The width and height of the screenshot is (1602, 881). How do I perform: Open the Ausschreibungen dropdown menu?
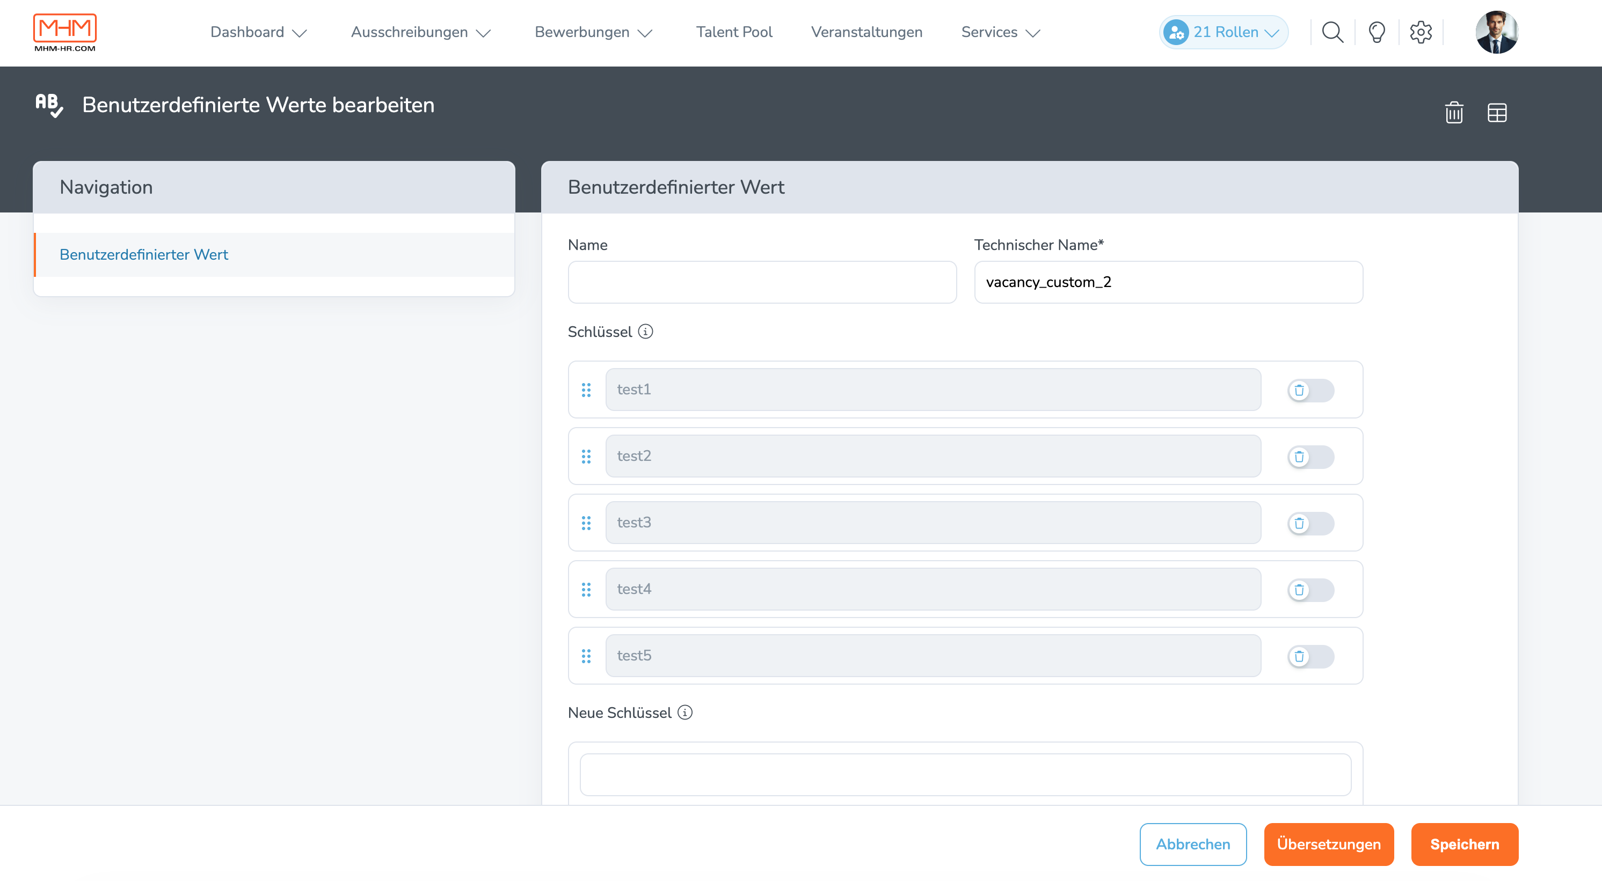[x=420, y=32]
